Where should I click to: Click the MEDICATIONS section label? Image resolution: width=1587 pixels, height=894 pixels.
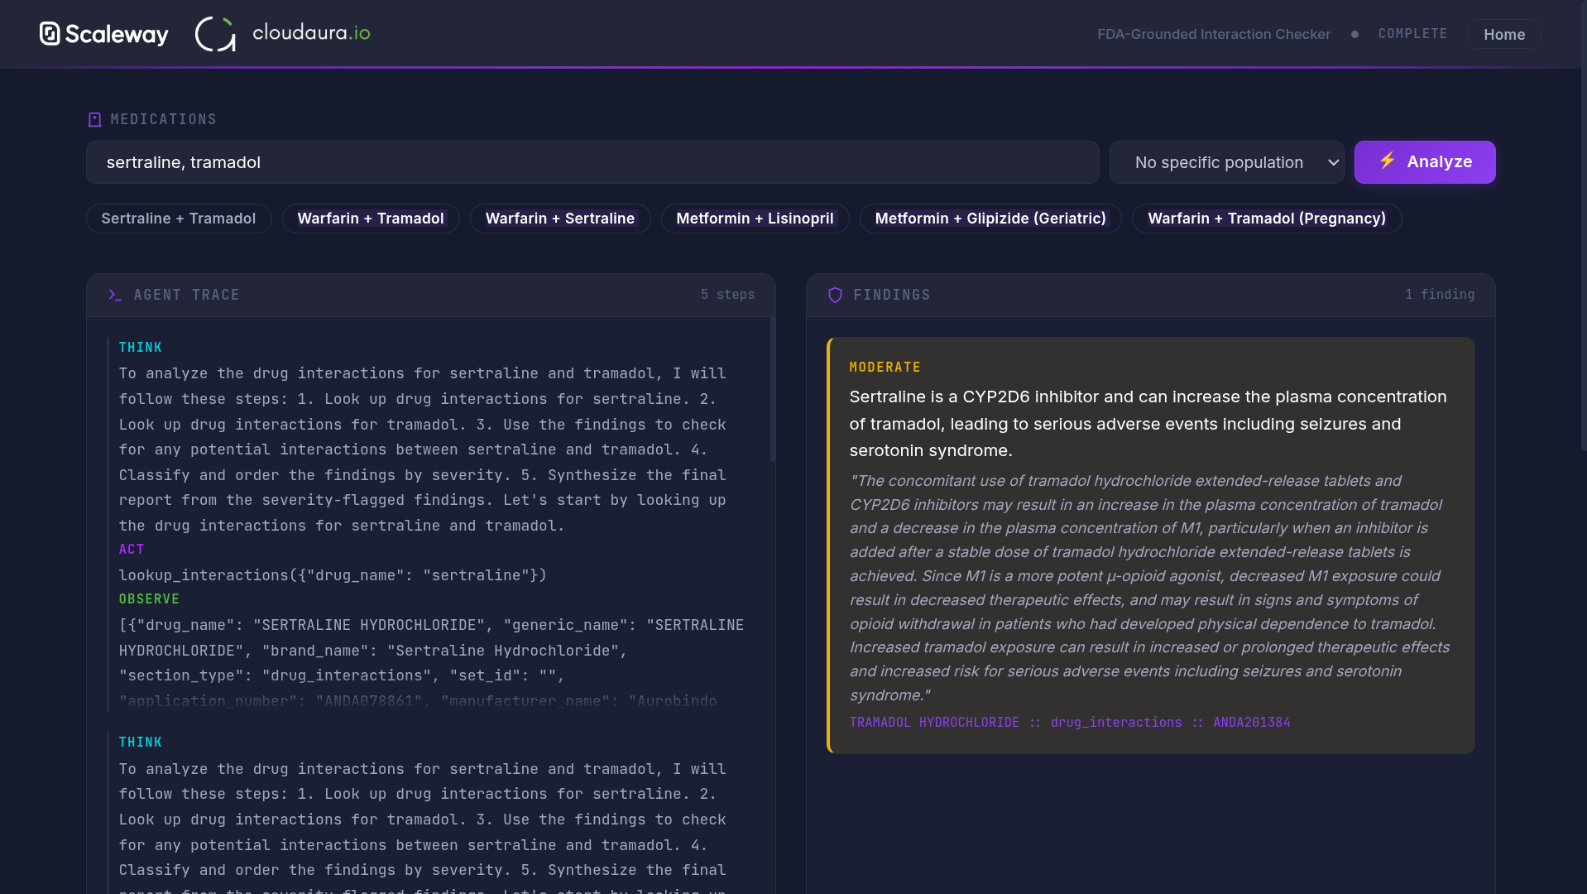tap(163, 120)
